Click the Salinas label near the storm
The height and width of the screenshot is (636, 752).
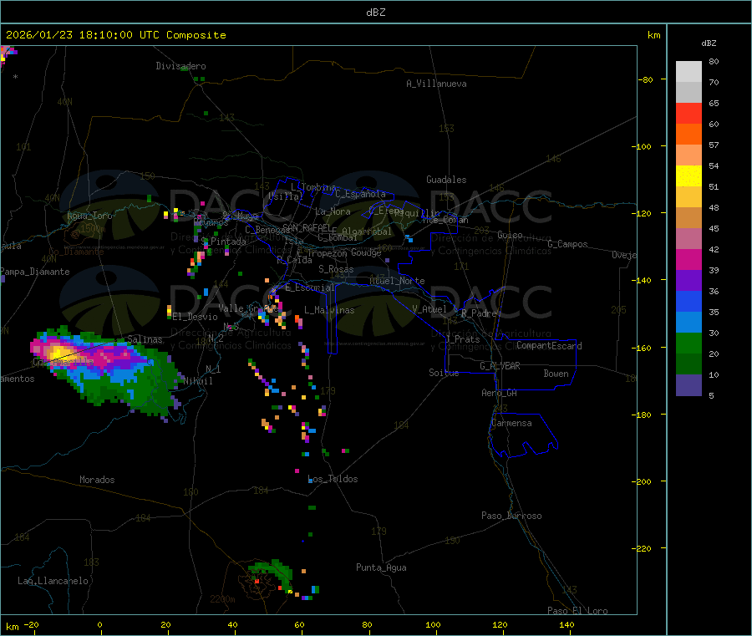(x=145, y=339)
